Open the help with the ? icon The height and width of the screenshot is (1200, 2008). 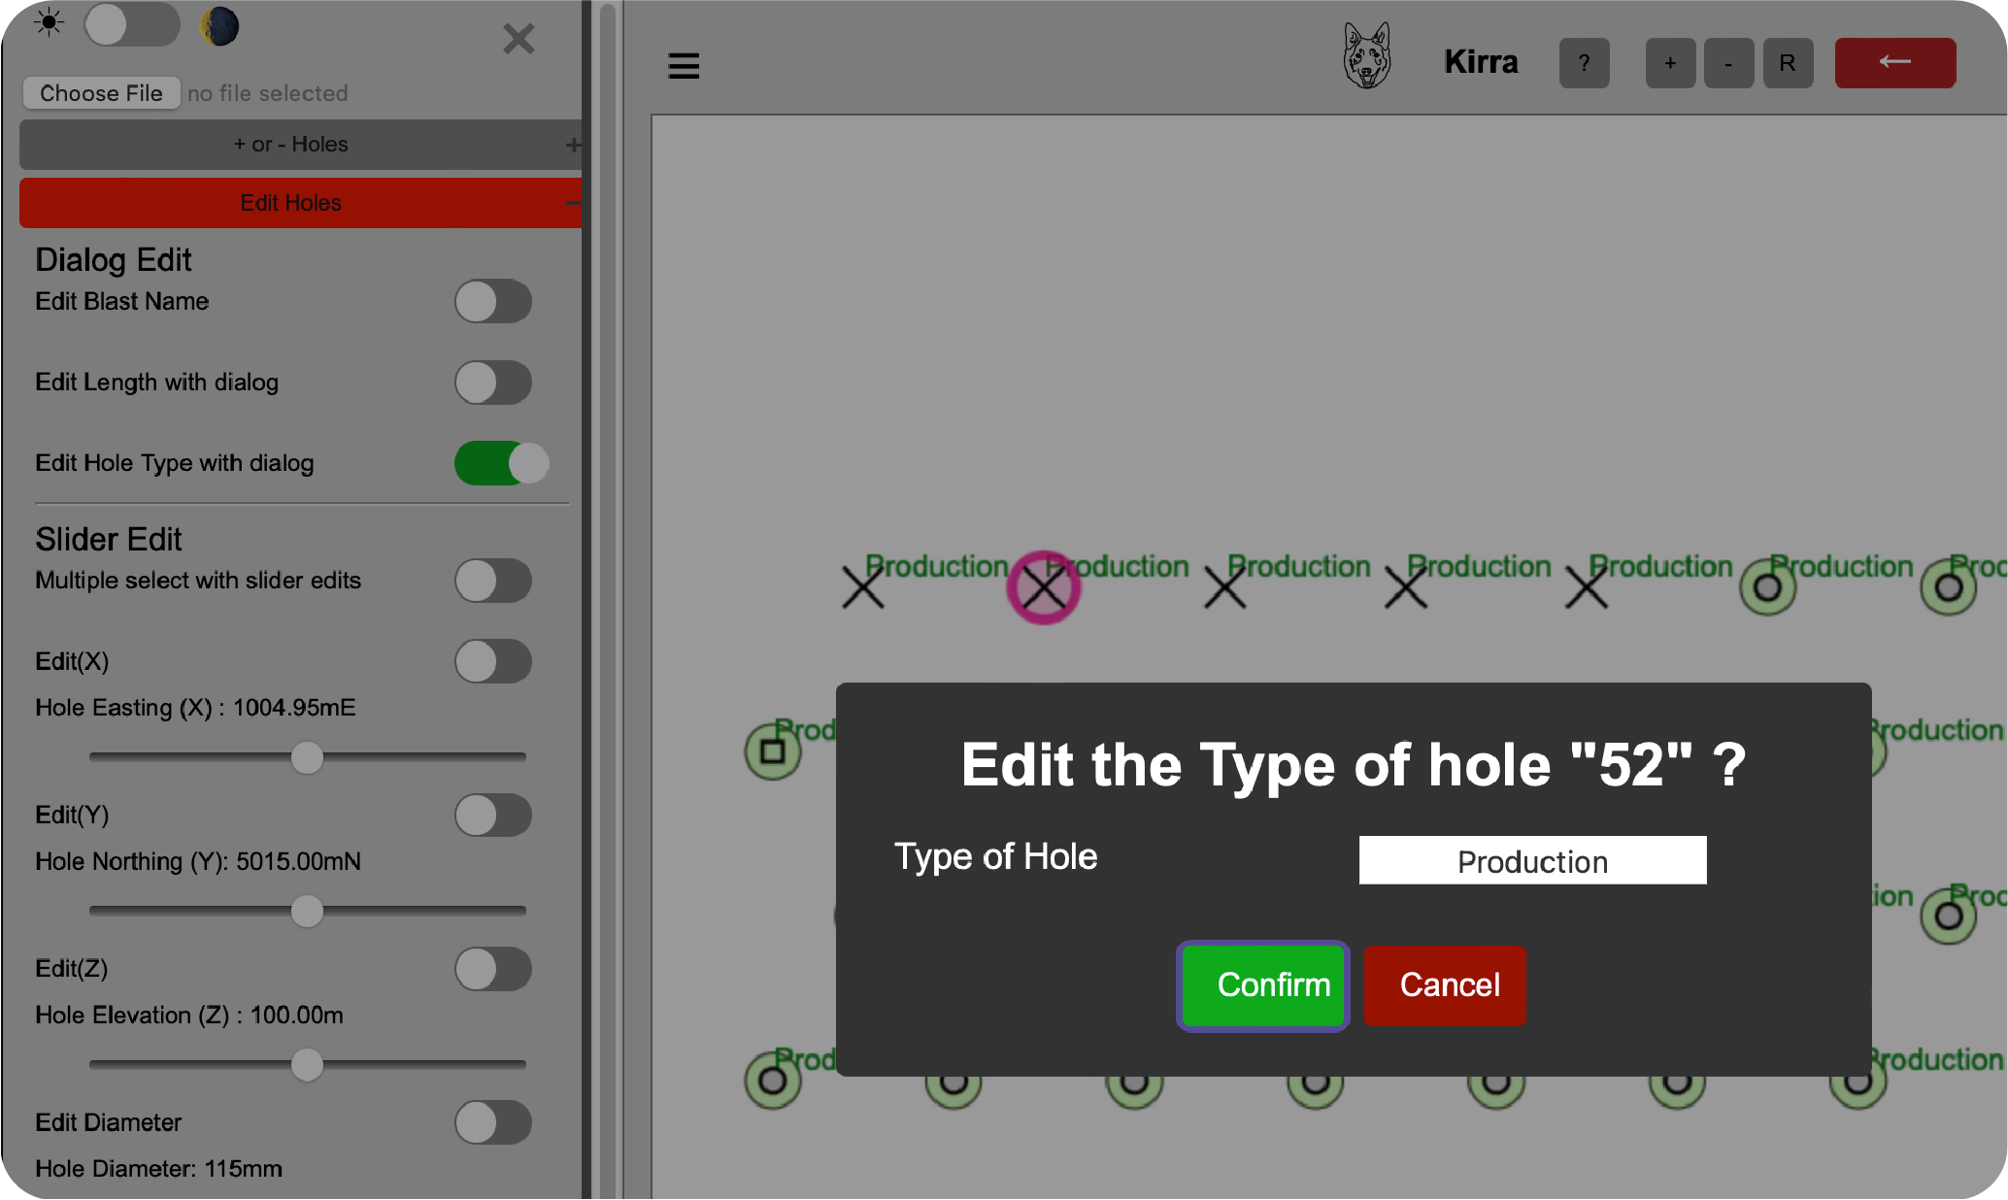pos(1585,63)
